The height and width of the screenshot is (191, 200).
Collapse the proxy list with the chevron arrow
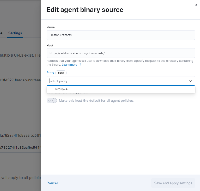coord(190,81)
